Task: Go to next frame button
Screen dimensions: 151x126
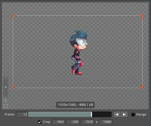Action: 124,115
